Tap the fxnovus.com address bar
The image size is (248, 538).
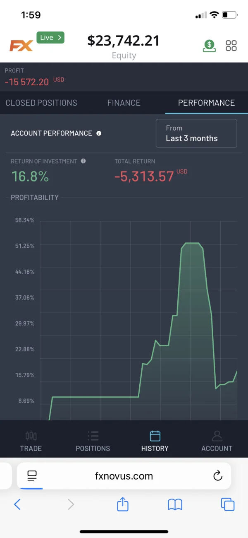point(124,476)
